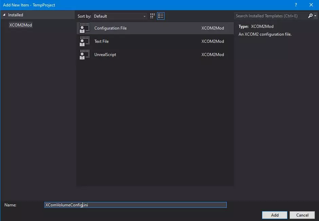
Task: Click the Installed label
Action: (16, 15)
